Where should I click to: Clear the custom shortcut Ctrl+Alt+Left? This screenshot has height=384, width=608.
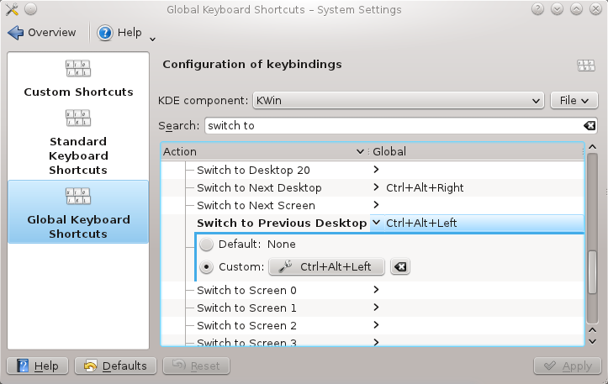point(401,267)
